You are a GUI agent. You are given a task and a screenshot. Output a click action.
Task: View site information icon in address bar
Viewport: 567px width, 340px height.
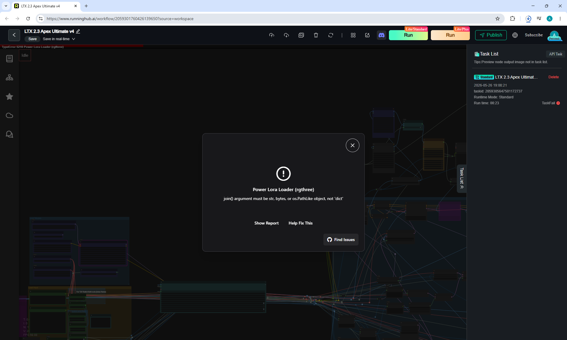[41, 19]
